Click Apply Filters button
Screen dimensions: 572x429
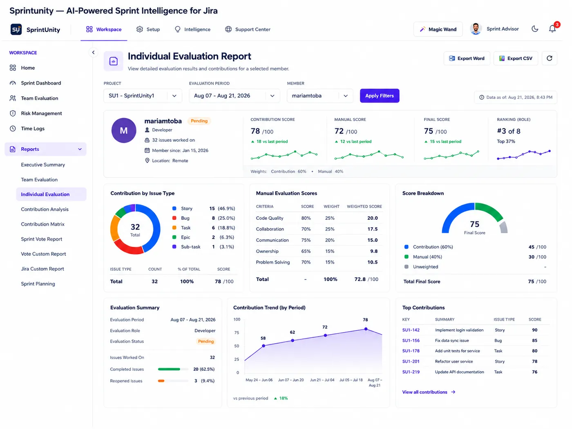tap(380, 96)
